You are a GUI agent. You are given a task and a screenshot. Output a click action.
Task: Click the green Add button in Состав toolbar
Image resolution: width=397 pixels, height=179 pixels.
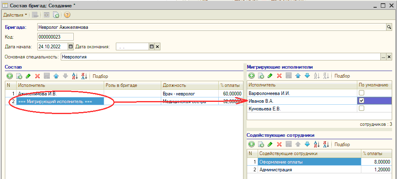pyautogui.click(x=9, y=76)
